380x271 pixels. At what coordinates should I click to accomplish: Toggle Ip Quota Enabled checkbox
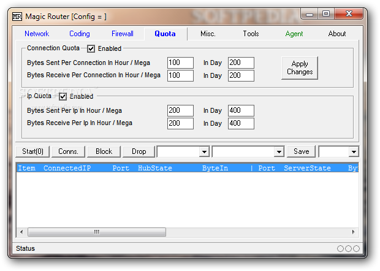[63, 96]
